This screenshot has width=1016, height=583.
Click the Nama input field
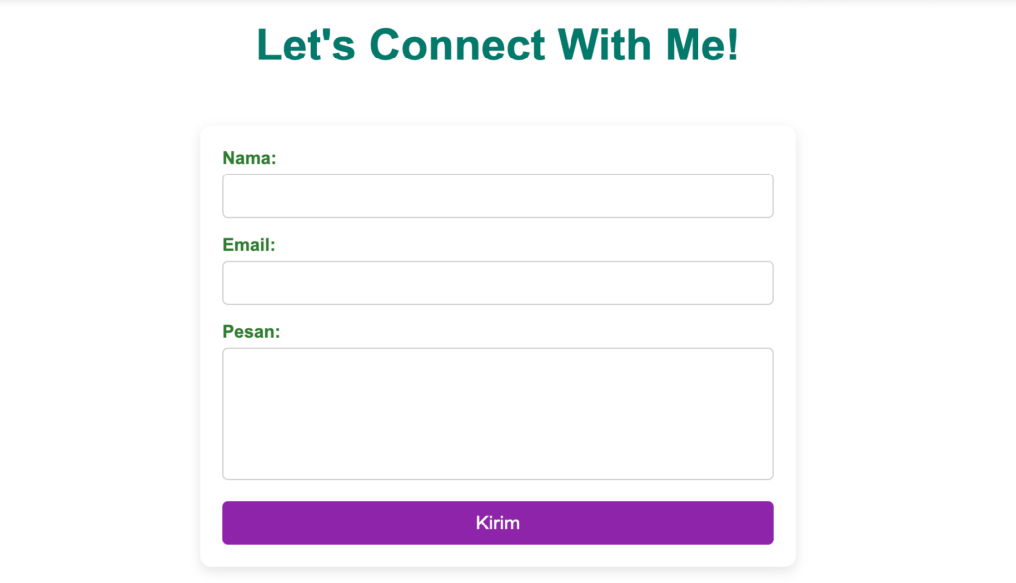497,195
